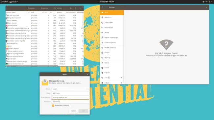The image size is (214, 120).
Task: Click the search icon in Settings header
Action: pos(102,7)
